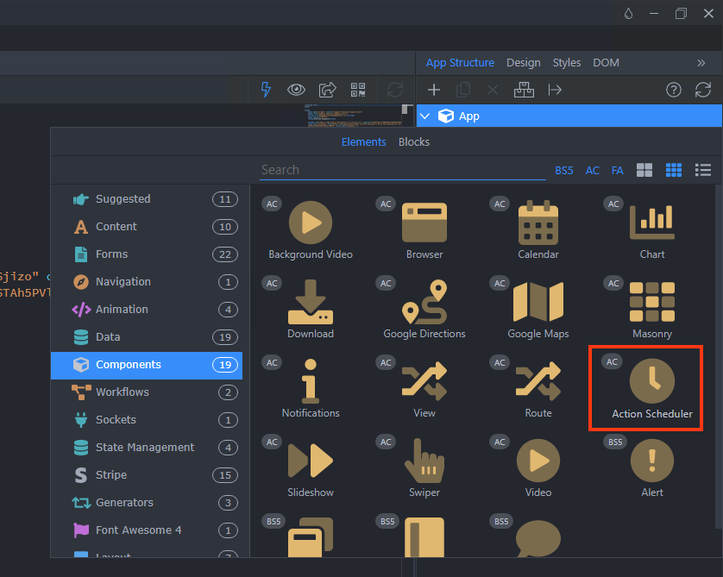The width and height of the screenshot is (723, 577).
Task: Select the Elements tab
Action: [x=363, y=142]
